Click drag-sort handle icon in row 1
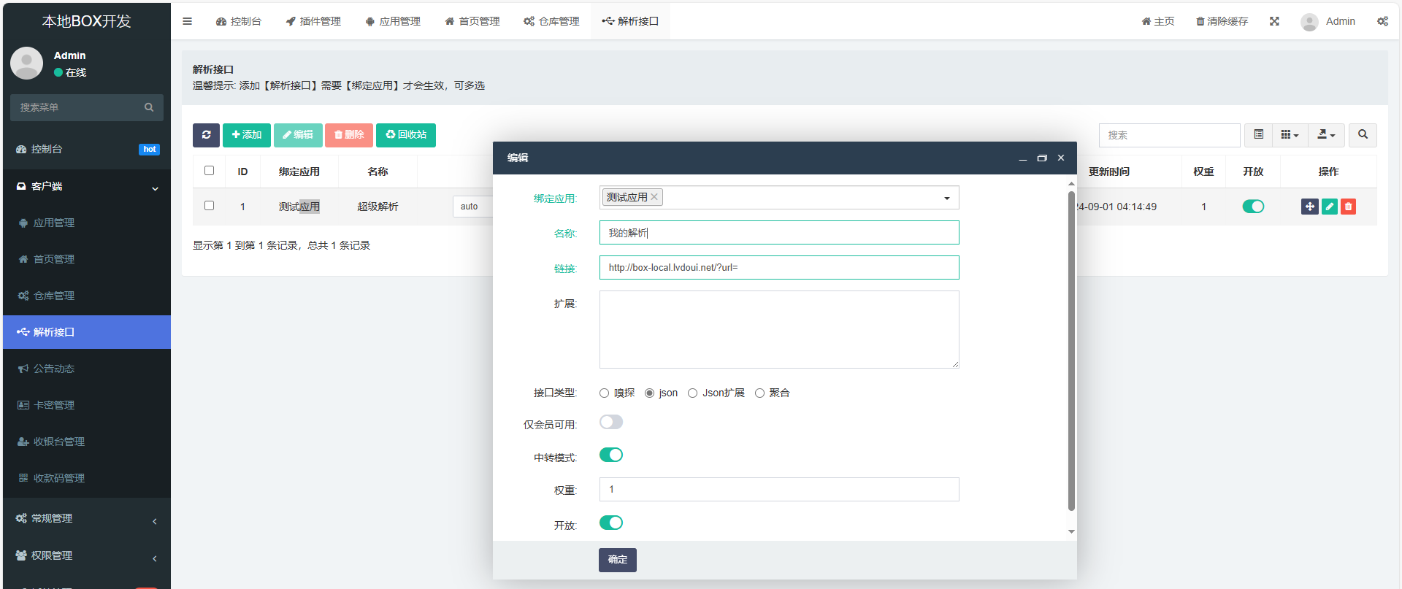This screenshot has height=589, width=1402. pos(1310,207)
